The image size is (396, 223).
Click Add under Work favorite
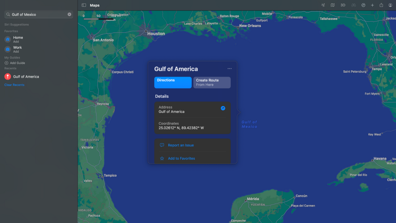pos(16,52)
